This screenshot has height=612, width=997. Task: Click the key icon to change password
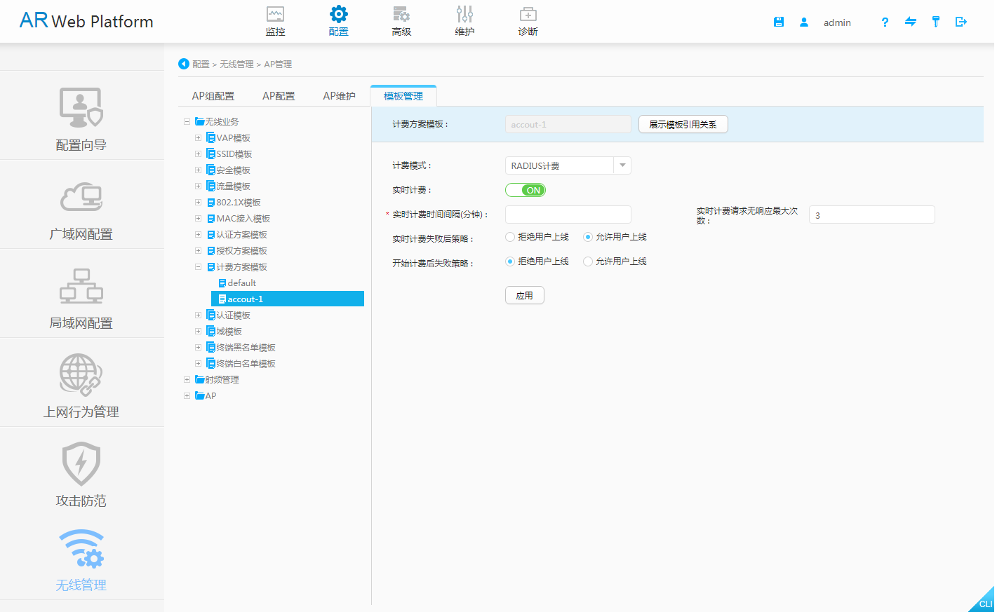click(935, 22)
